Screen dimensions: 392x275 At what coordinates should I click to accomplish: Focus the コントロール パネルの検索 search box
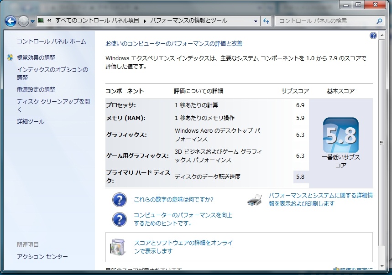point(325,21)
